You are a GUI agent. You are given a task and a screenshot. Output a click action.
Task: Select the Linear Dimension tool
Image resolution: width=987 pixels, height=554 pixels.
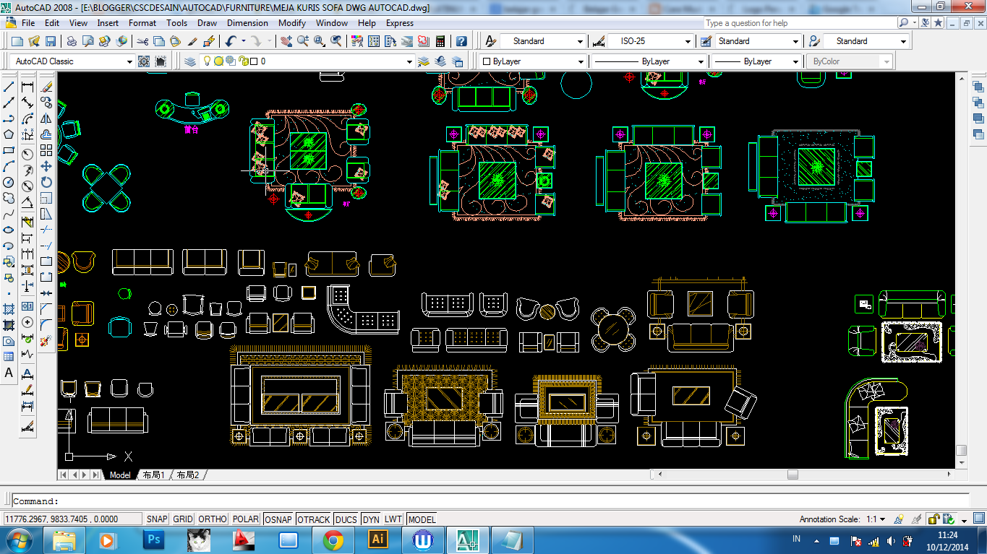click(x=27, y=87)
